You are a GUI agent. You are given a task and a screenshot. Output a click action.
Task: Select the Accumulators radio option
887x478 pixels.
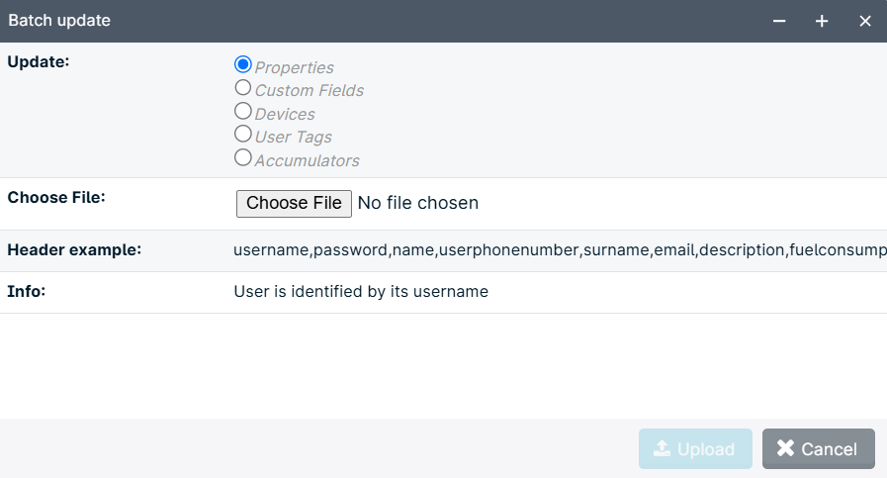pos(242,157)
